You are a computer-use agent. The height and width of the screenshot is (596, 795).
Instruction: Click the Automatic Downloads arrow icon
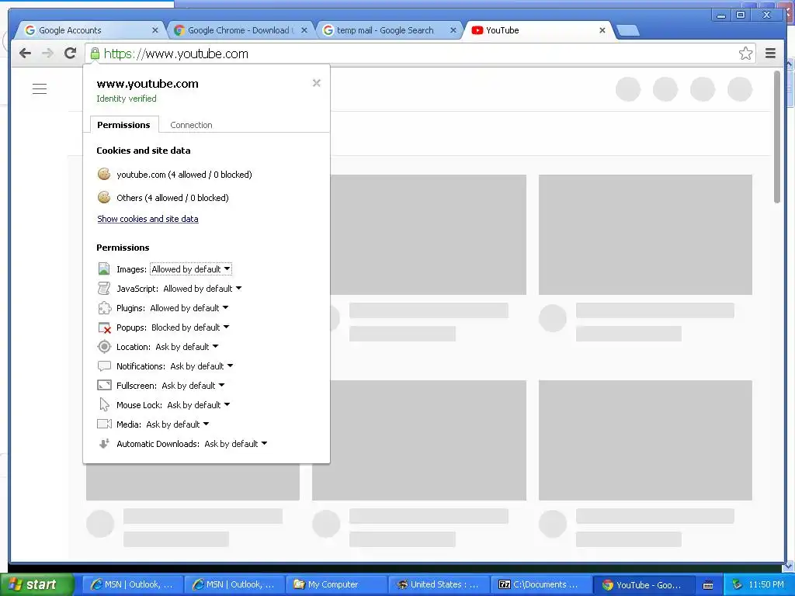point(104,443)
